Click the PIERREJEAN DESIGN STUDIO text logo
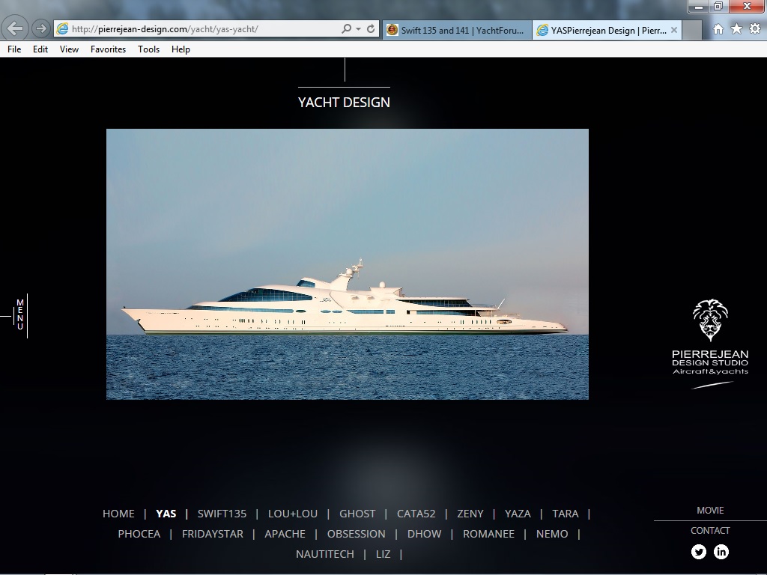Viewport: 767px width, 575px height. (710, 358)
